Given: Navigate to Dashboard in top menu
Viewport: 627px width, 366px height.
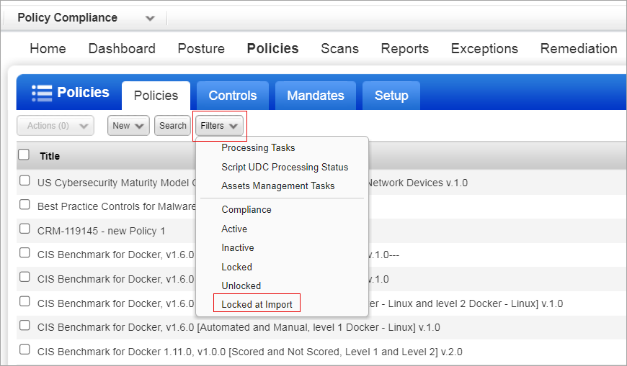Looking at the screenshot, I should click(122, 49).
